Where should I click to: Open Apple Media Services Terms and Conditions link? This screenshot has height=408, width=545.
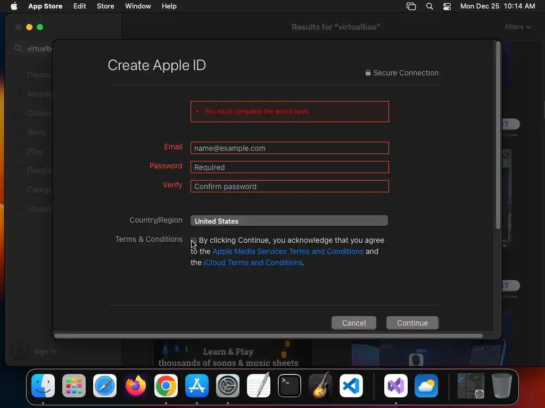pos(288,251)
